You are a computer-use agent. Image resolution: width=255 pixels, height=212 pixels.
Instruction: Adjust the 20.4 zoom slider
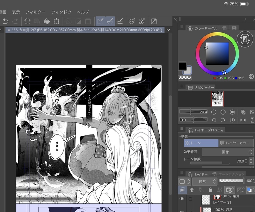click(193, 112)
